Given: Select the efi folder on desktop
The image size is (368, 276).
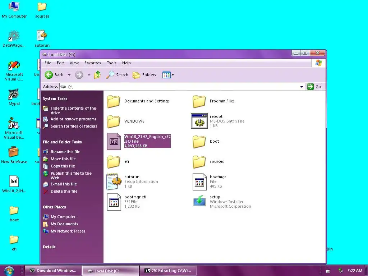Looking at the screenshot, I should [x=14, y=243].
